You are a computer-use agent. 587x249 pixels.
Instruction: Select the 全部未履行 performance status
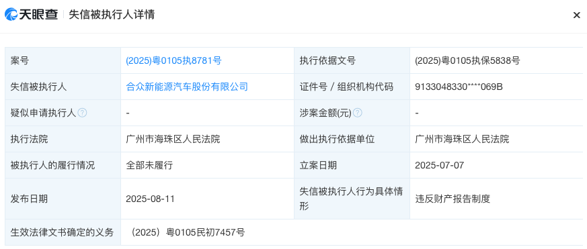(149, 165)
